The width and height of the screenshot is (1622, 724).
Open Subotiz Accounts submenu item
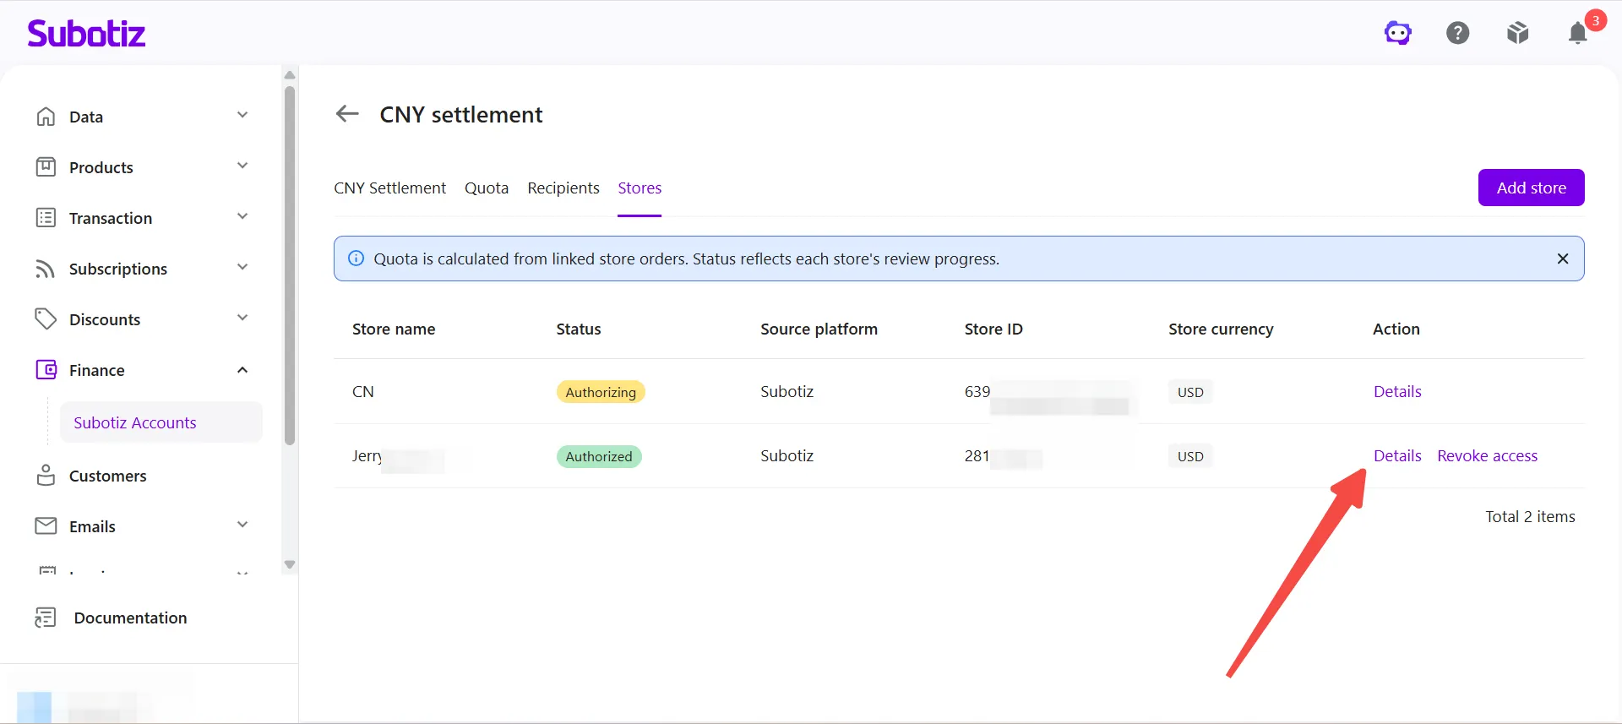click(161, 422)
